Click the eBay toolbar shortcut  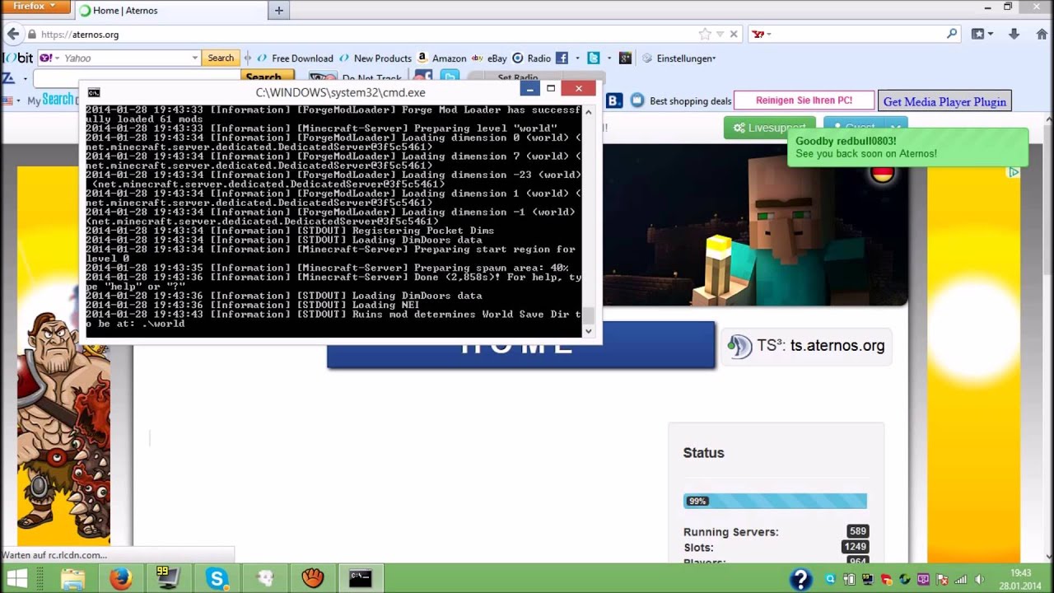click(488, 58)
